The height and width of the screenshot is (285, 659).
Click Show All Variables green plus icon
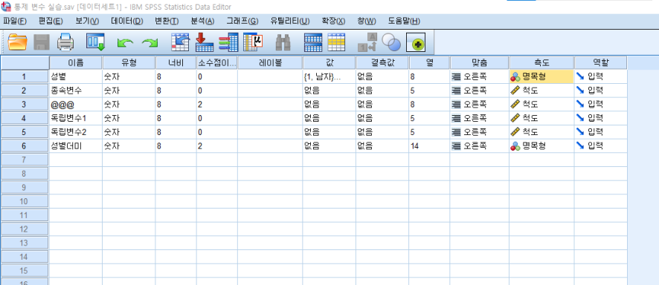(416, 42)
